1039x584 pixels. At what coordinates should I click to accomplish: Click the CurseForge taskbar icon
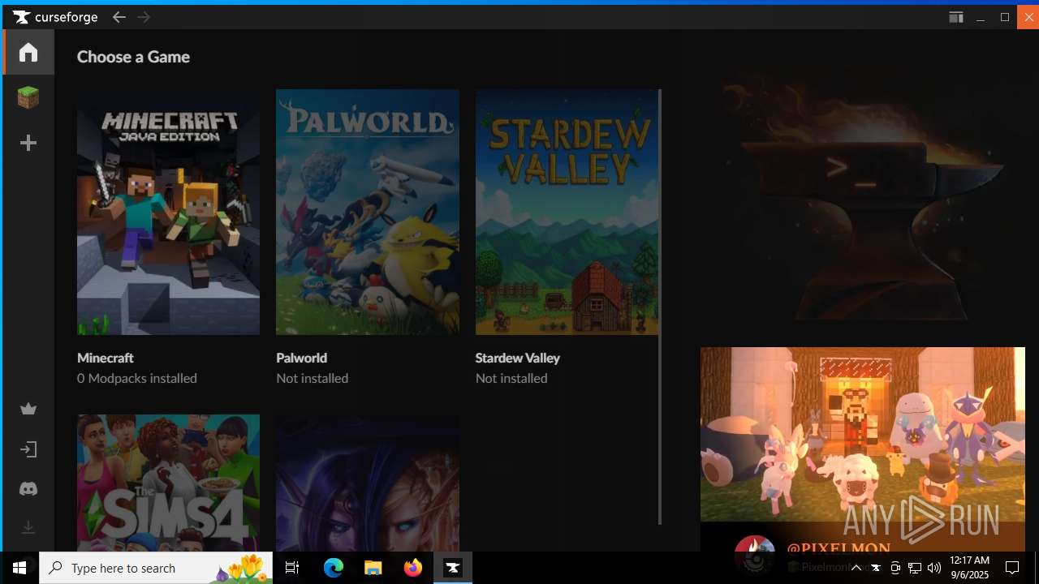coord(453,568)
